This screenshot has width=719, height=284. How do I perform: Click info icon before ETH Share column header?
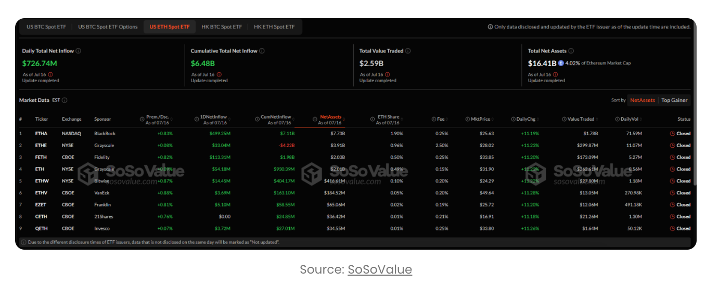[x=374, y=120]
